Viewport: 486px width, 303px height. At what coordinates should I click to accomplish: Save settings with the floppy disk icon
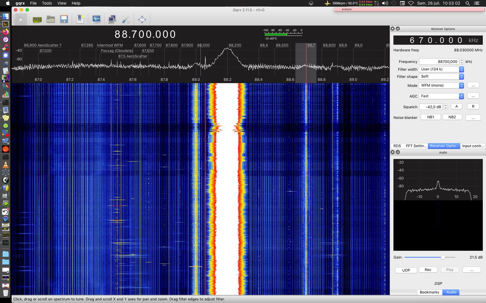coord(64,19)
